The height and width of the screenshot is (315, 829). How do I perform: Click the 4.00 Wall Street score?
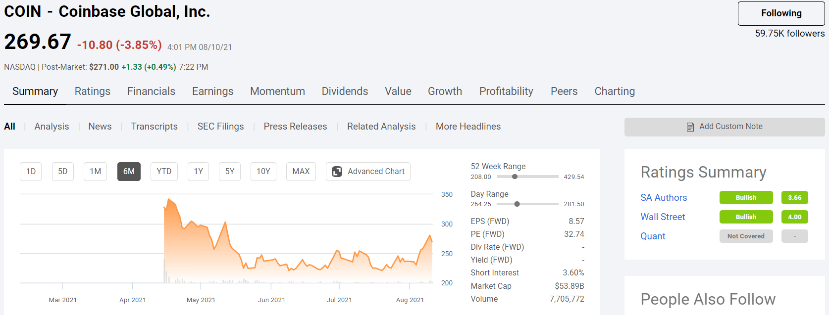click(x=794, y=217)
